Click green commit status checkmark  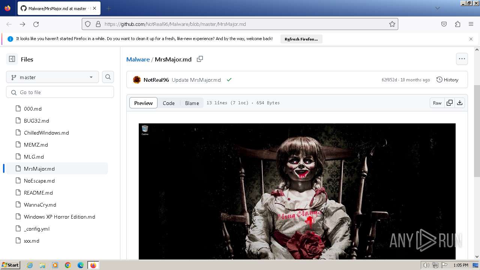tap(229, 80)
